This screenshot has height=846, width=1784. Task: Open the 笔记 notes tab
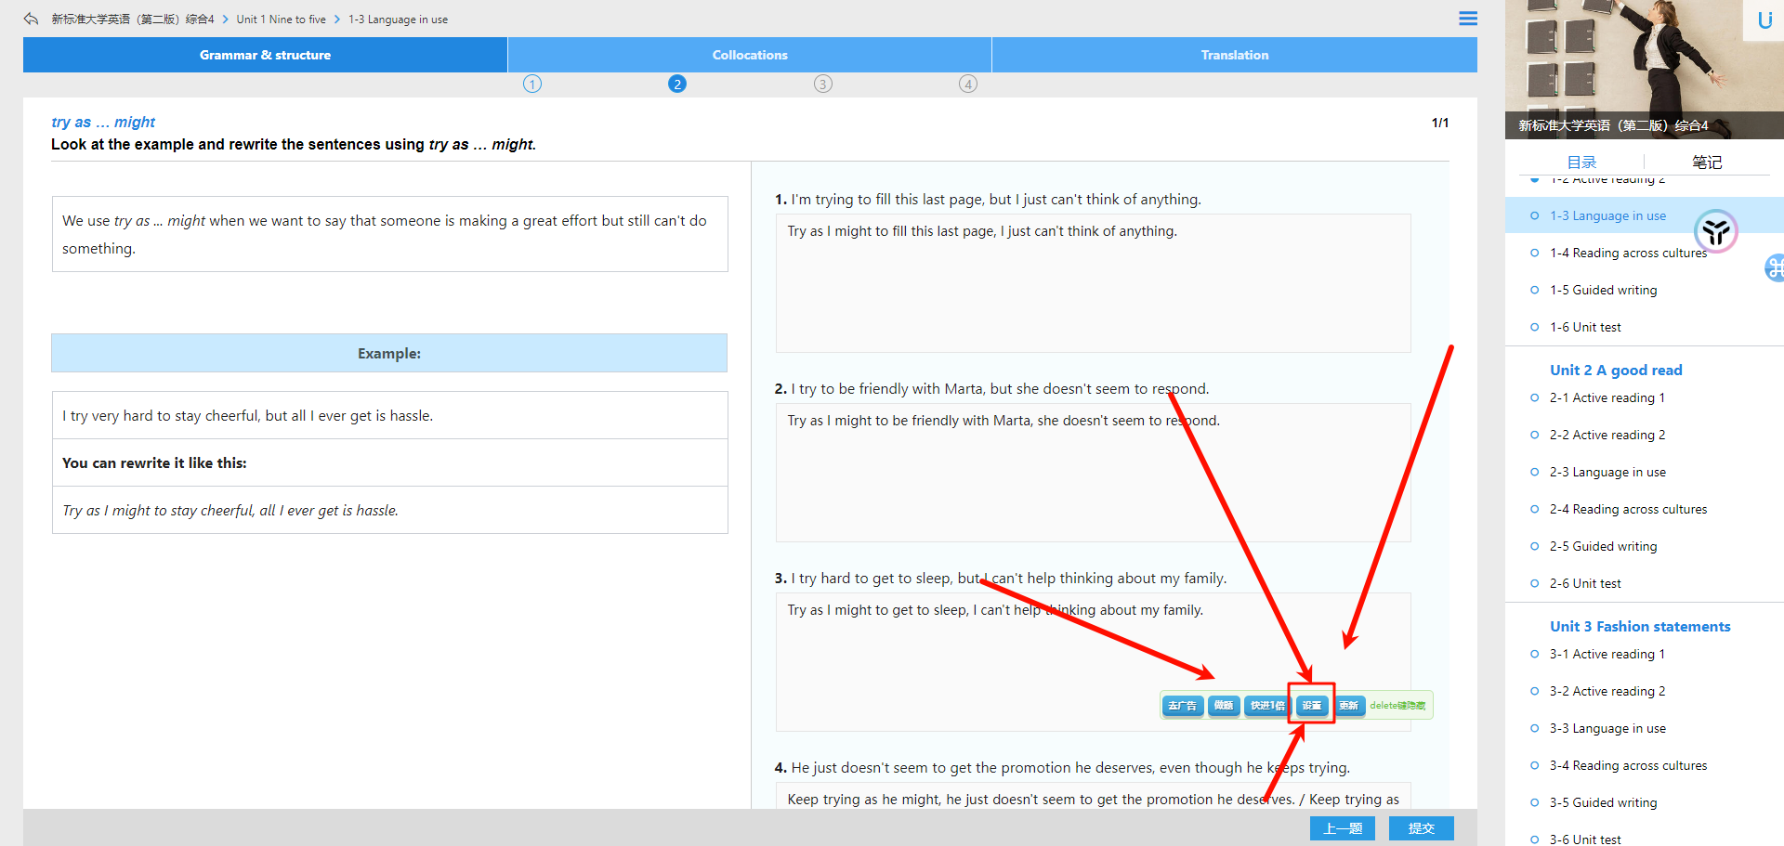click(x=1706, y=163)
